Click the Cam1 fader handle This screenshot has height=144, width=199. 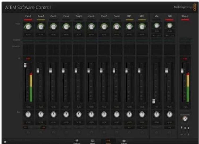click(25, 65)
